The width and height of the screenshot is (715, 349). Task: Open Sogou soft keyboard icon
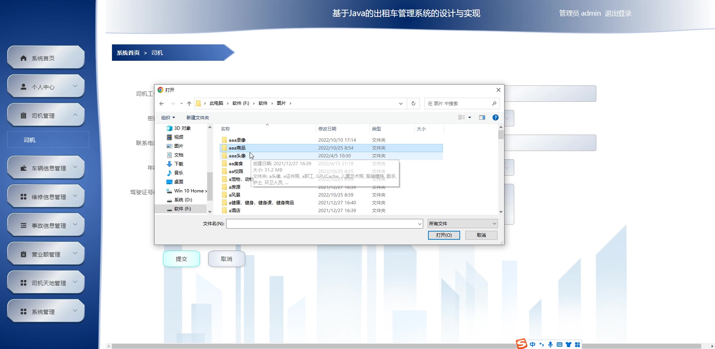pyautogui.click(x=559, y=345)
